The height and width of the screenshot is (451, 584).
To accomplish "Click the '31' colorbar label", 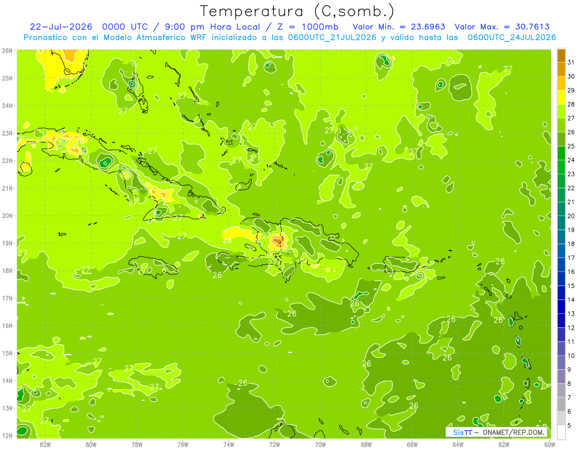I will click(571, 62).
